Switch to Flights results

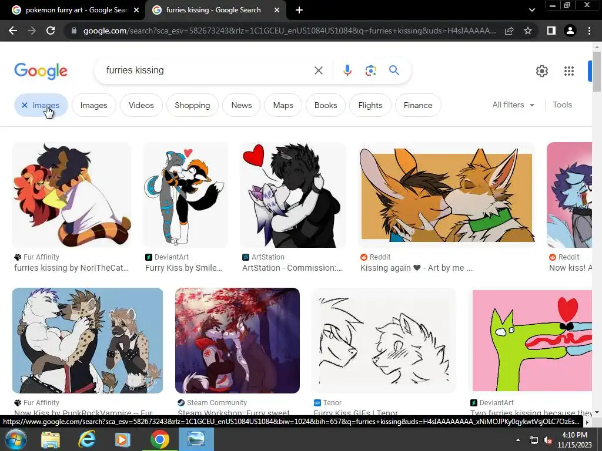coord(370,105)
